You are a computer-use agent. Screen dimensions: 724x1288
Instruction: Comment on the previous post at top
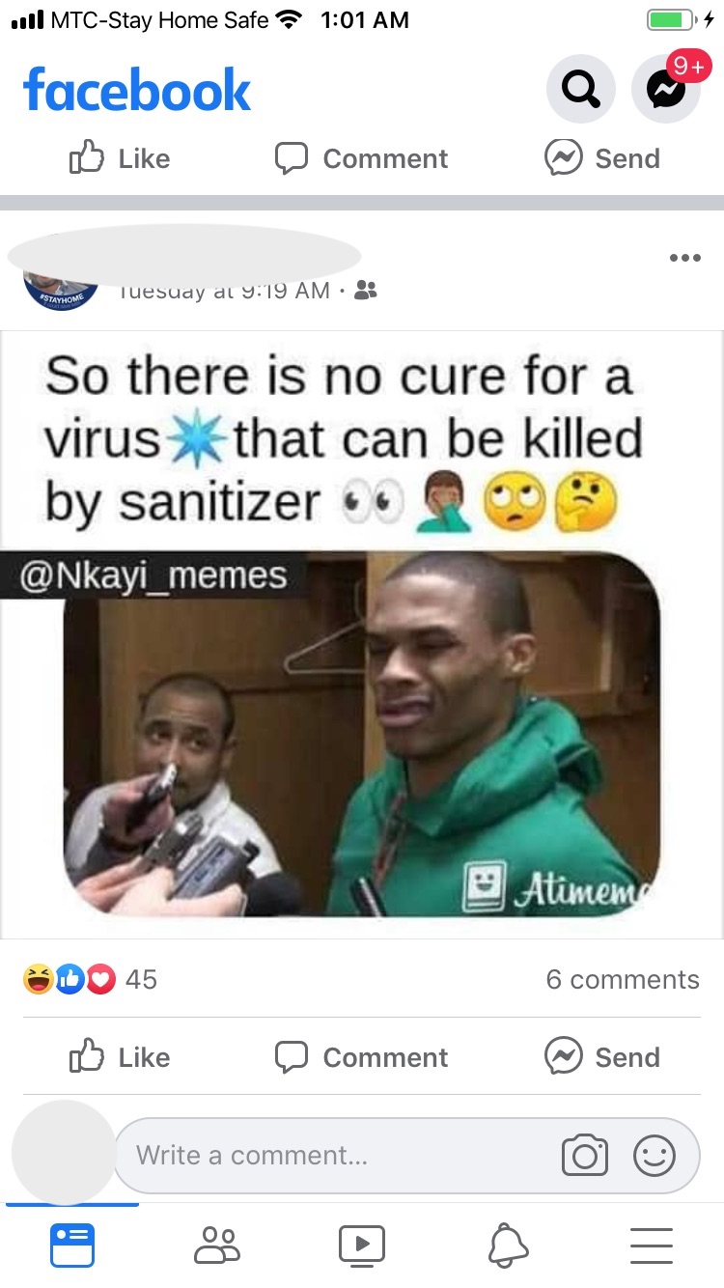pos(361,158)
